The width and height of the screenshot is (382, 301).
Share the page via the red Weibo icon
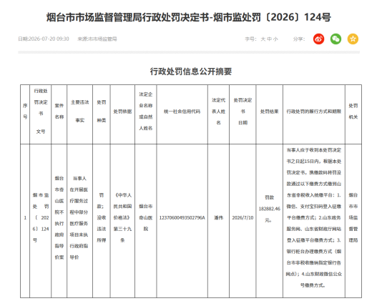[318, 39]
